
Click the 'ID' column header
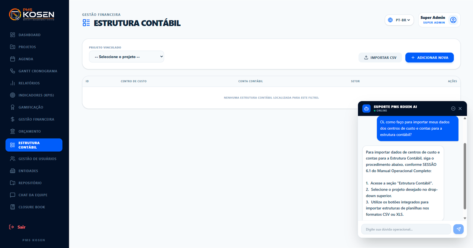coord(87,81)
